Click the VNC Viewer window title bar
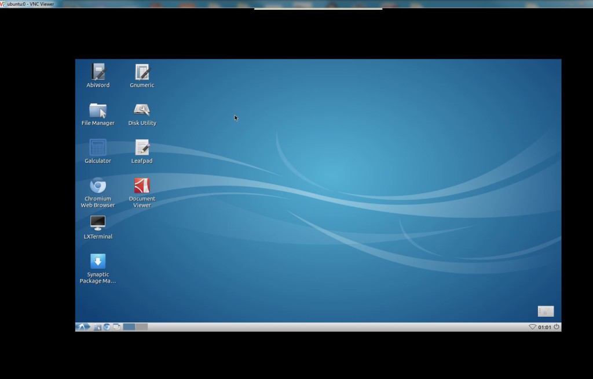Screen dimensions: 593x379 pyautogui.click(x=296, y=4)
